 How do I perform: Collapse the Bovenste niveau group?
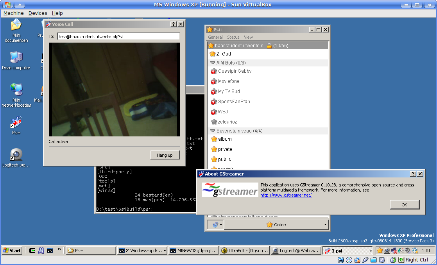click(213, 131)
